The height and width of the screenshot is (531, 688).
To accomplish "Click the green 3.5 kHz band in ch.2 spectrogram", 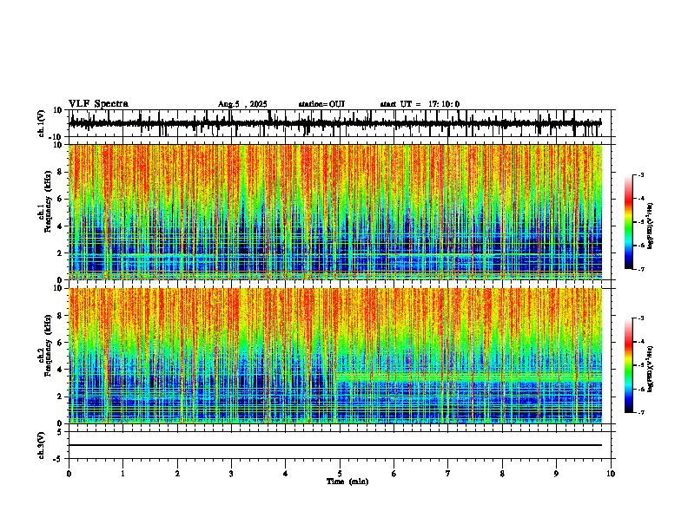I will coord(469,377).
